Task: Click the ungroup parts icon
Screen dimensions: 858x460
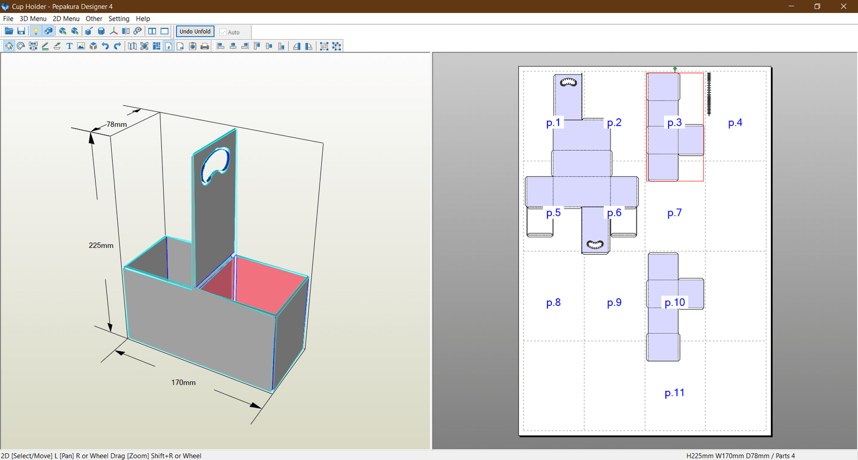Action: coord(336,46)
